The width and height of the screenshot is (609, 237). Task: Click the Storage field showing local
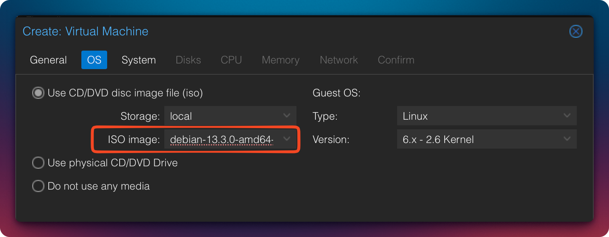pos(222,116)
